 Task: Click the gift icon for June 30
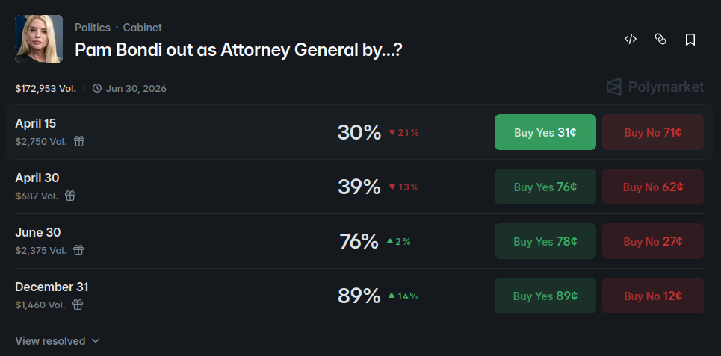click(78, 250)
